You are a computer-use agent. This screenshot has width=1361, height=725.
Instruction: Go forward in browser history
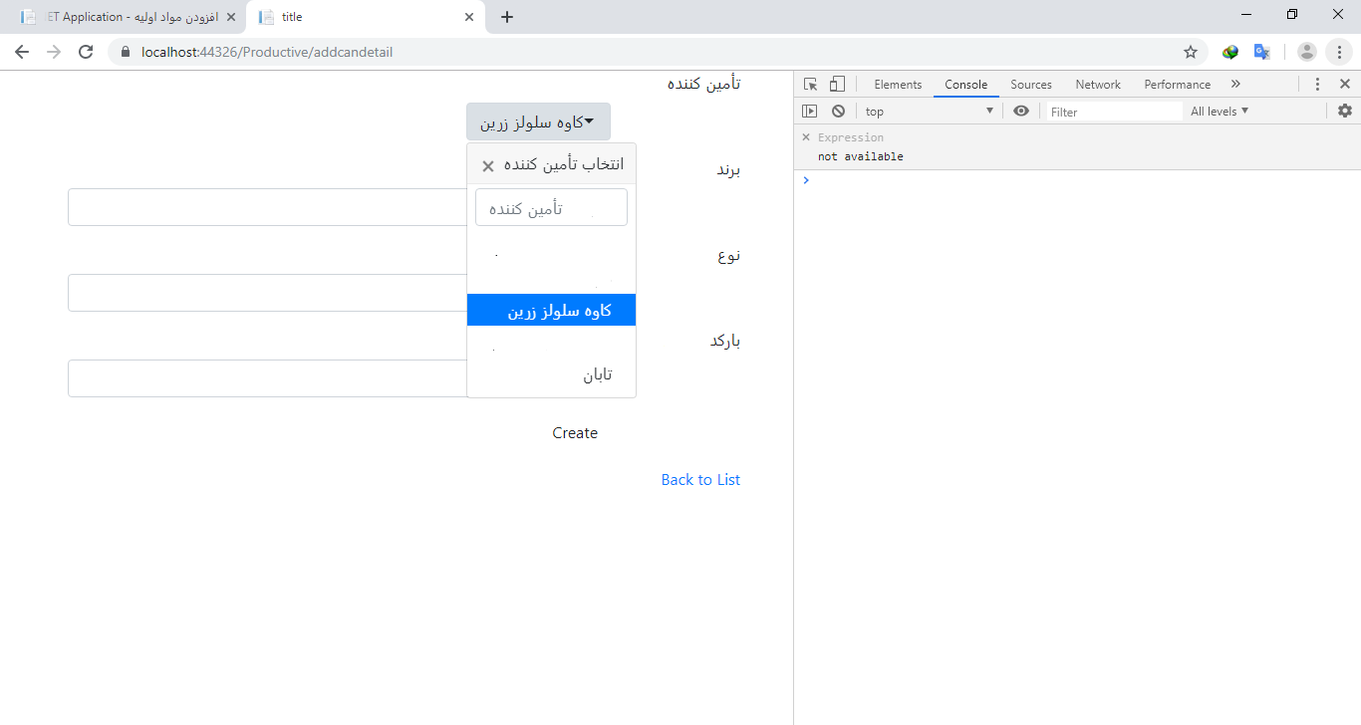click(54, 52)
